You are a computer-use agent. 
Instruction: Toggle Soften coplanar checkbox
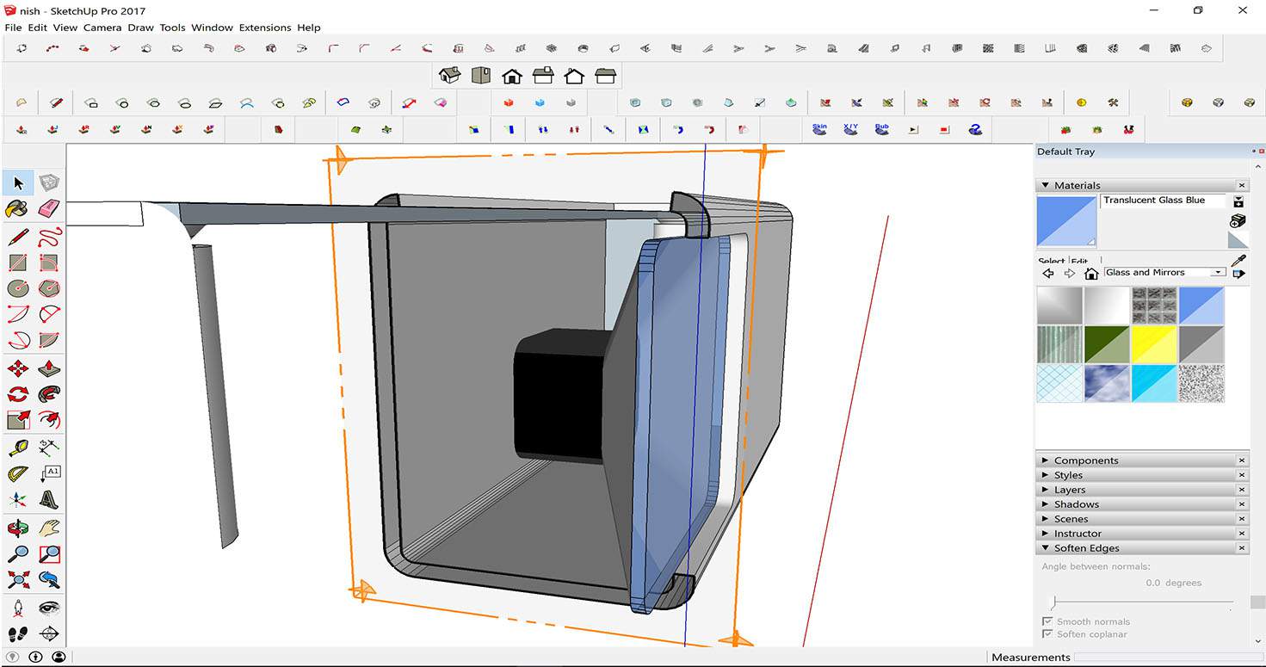(x=1047, y=634)
